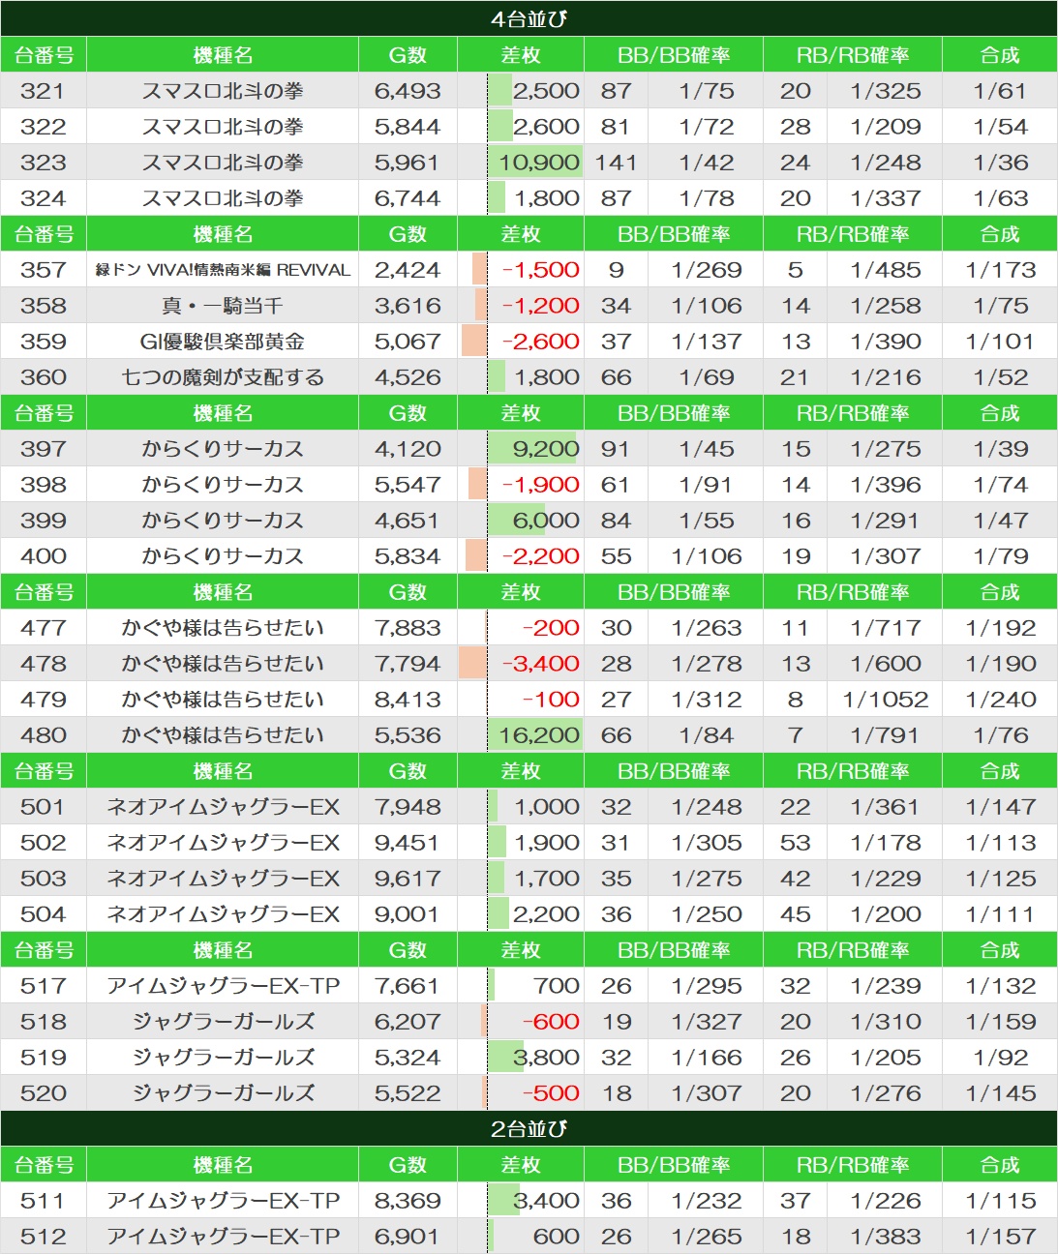Click BB count 141 for machine 323
The width and height of the screenshot is (1058, 1254).
point(616,163)
